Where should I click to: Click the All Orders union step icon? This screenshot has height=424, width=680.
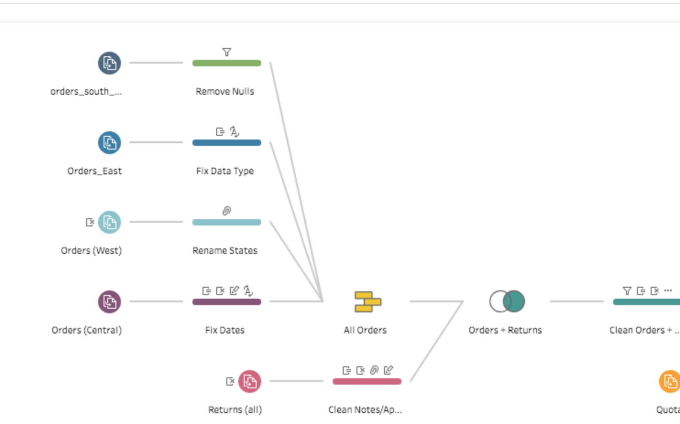(367, 302)
